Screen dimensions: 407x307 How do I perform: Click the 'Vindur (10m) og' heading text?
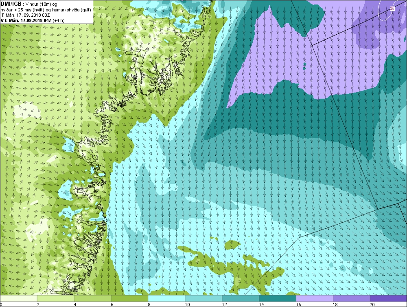[42, 4]
